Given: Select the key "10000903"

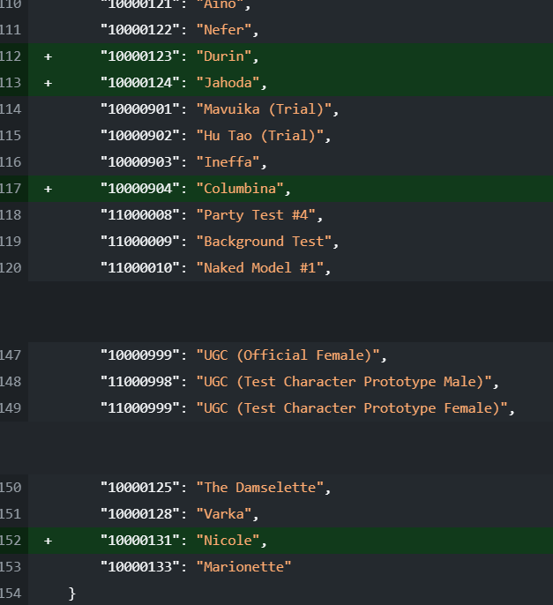Looking at the screenshot, I should (139, 162).
